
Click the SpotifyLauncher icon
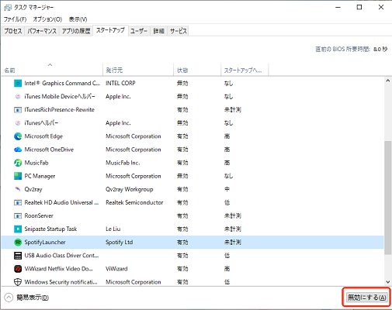18,243
